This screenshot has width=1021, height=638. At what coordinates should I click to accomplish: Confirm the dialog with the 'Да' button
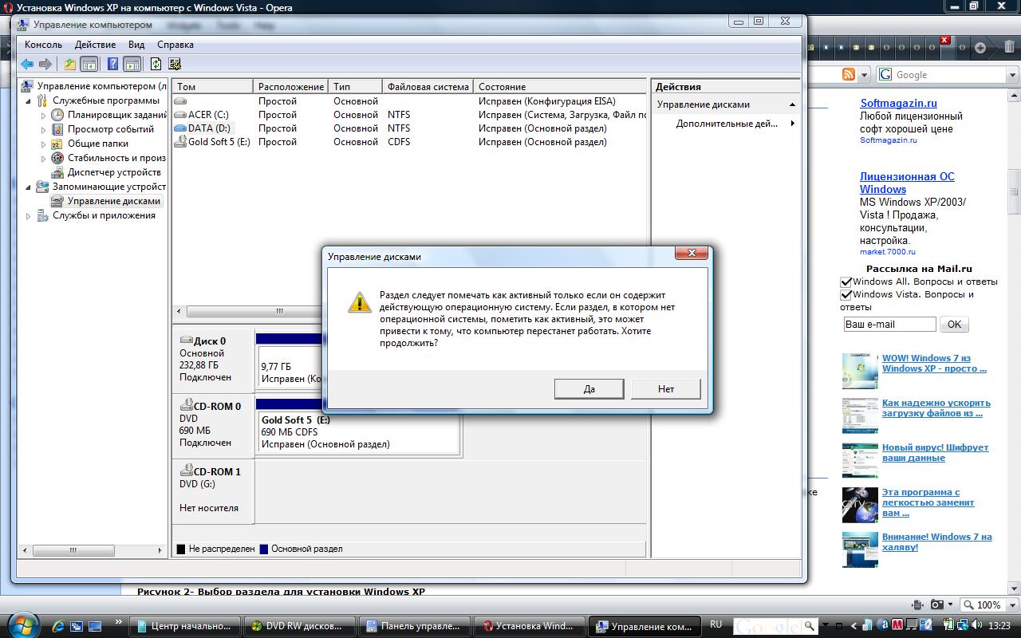589,389
